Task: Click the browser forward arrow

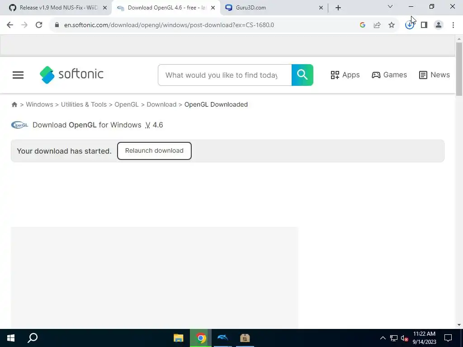Action: pos(24,25)
